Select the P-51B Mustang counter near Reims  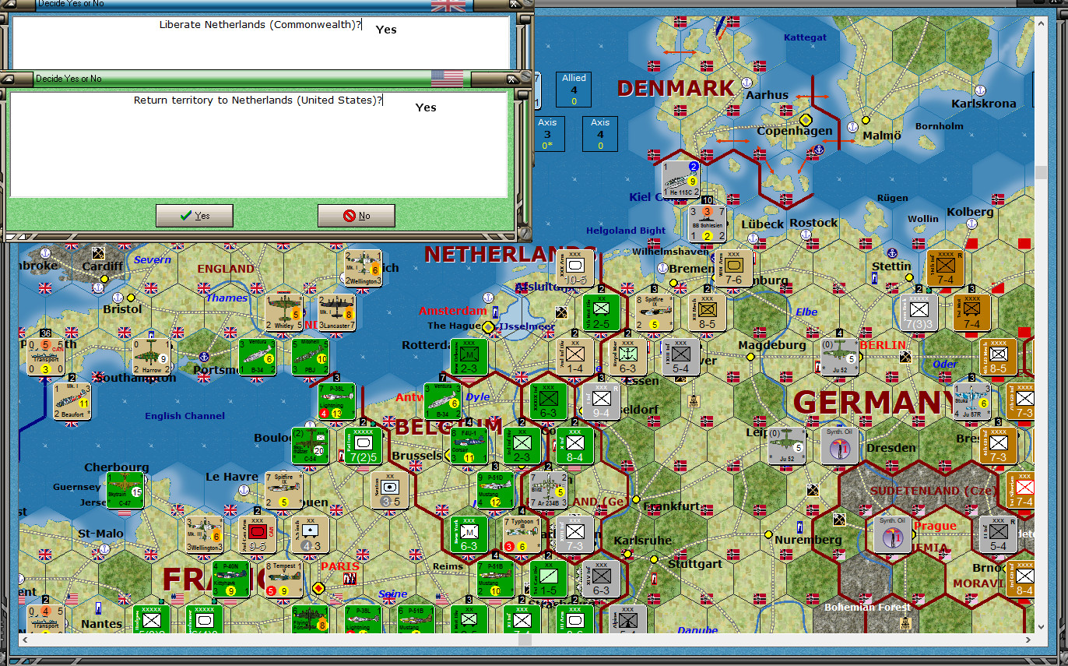(x=495, y=580)
